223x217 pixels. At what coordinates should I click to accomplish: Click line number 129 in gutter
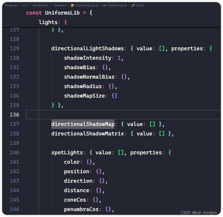click(14, 49)
